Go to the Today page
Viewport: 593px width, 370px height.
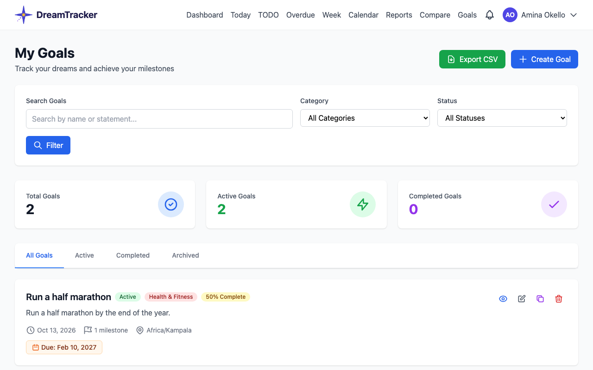point(240,15)
